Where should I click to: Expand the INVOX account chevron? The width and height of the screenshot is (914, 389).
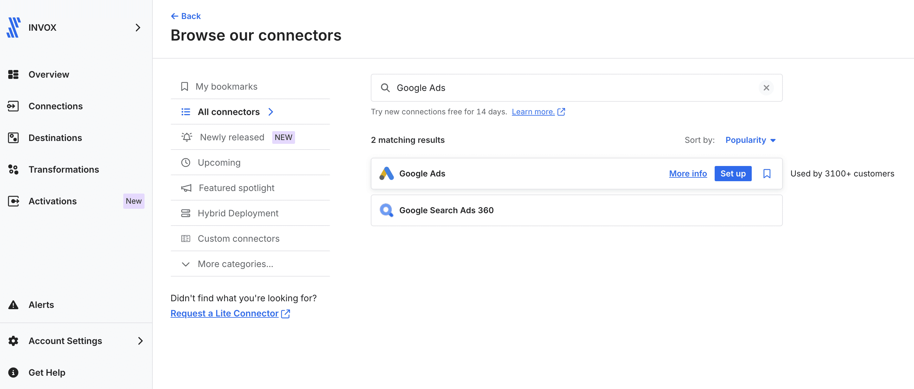(x=138, y=27)
